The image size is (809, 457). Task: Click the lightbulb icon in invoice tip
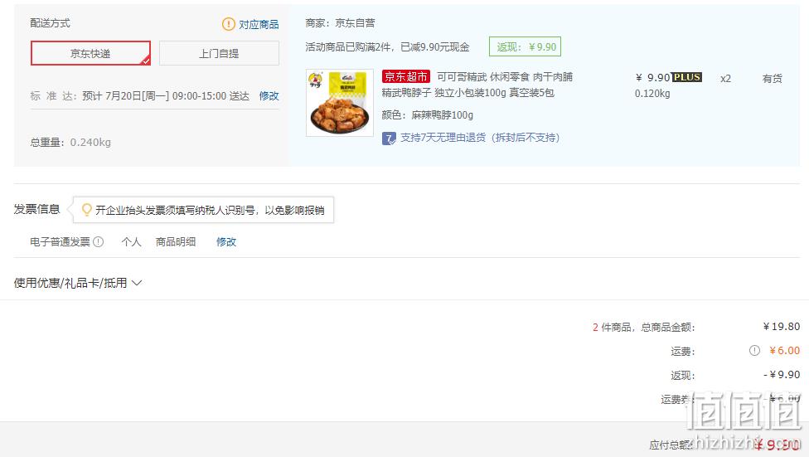[87, 210]
